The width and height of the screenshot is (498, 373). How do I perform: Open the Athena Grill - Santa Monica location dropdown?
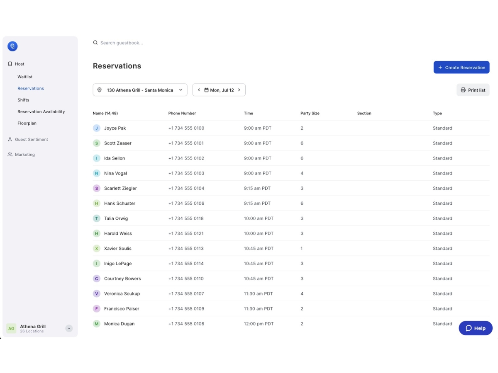point(140,90)
